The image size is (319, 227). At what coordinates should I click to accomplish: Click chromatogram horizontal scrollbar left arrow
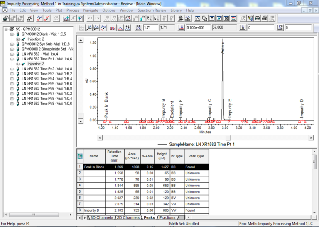[100, 138]
